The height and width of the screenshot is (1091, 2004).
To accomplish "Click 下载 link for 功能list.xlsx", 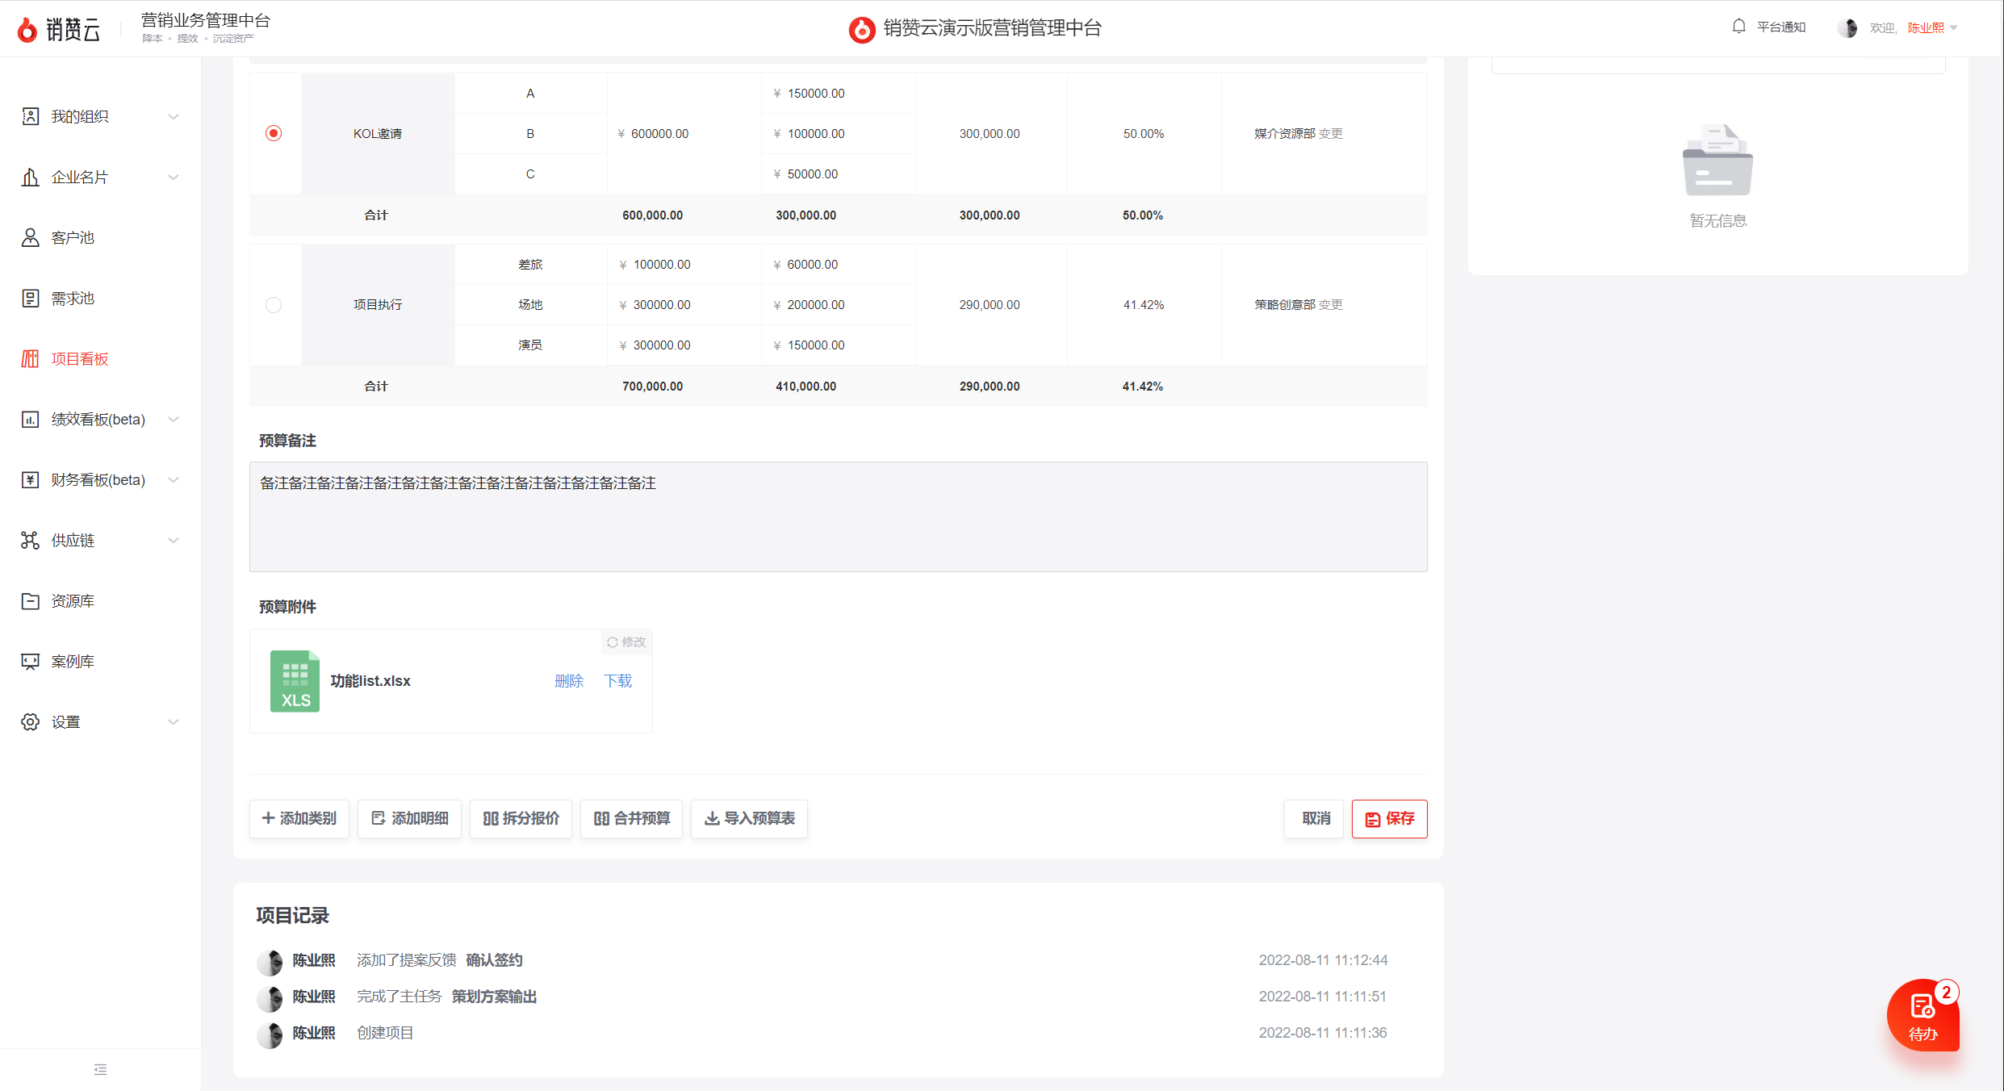I will [x=617, y=681].
